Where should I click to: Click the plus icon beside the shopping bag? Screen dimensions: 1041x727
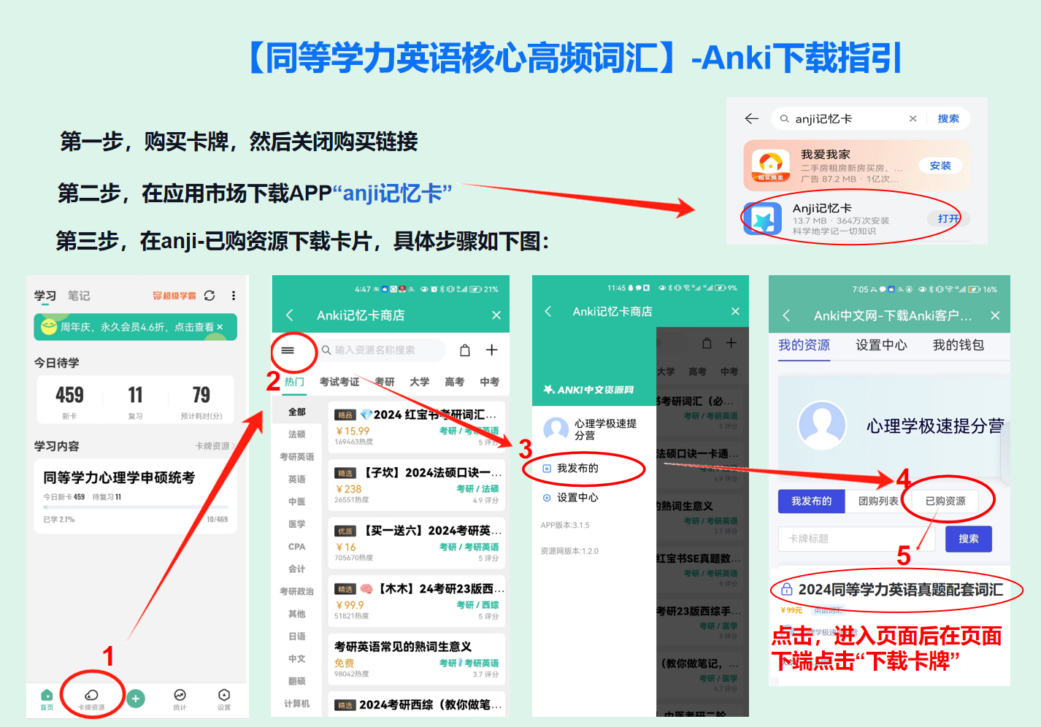[492, 350]
